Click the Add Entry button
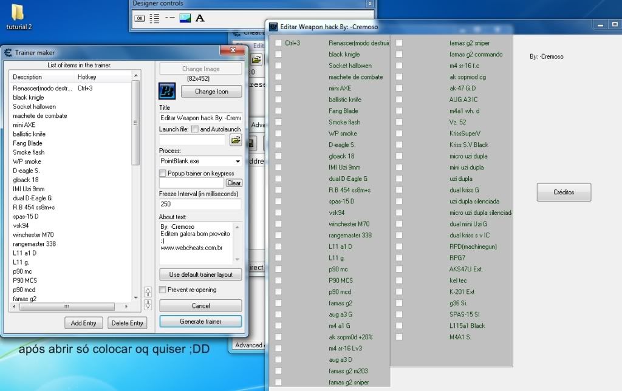 pyautogui.click(x=84, y=323)
